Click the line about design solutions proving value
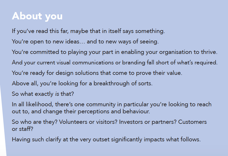The width and height of the screenshot is (228, 156). pos(97,73)
